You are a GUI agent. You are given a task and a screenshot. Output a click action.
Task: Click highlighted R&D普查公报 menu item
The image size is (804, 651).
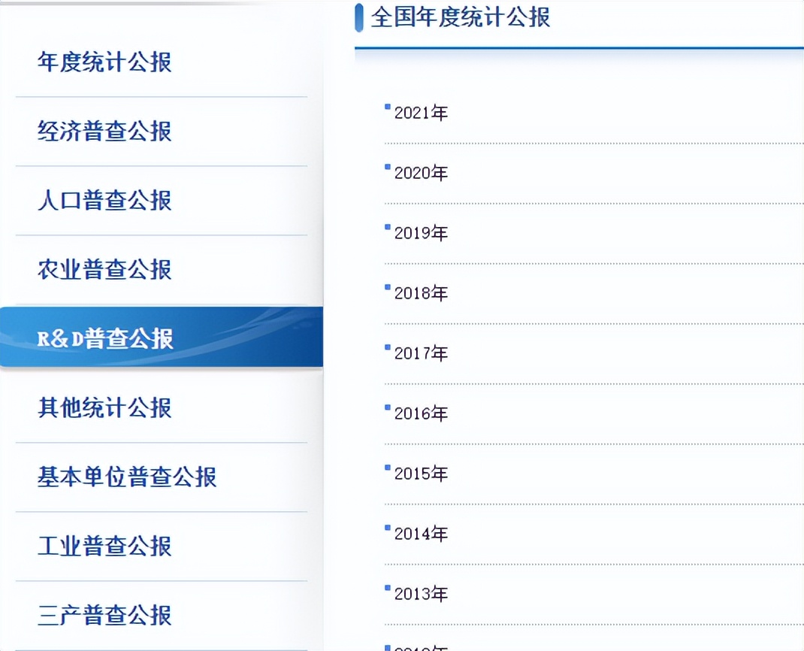click(161, 337)
